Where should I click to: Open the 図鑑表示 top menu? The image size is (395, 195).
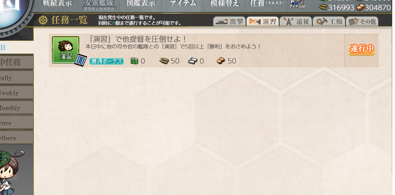(x=140, y=4)
